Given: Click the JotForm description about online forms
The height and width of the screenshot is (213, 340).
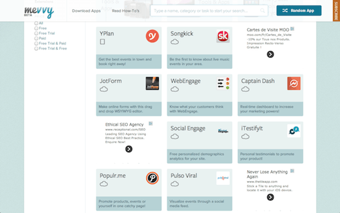Looking at the screenshot, I should 125,109.
